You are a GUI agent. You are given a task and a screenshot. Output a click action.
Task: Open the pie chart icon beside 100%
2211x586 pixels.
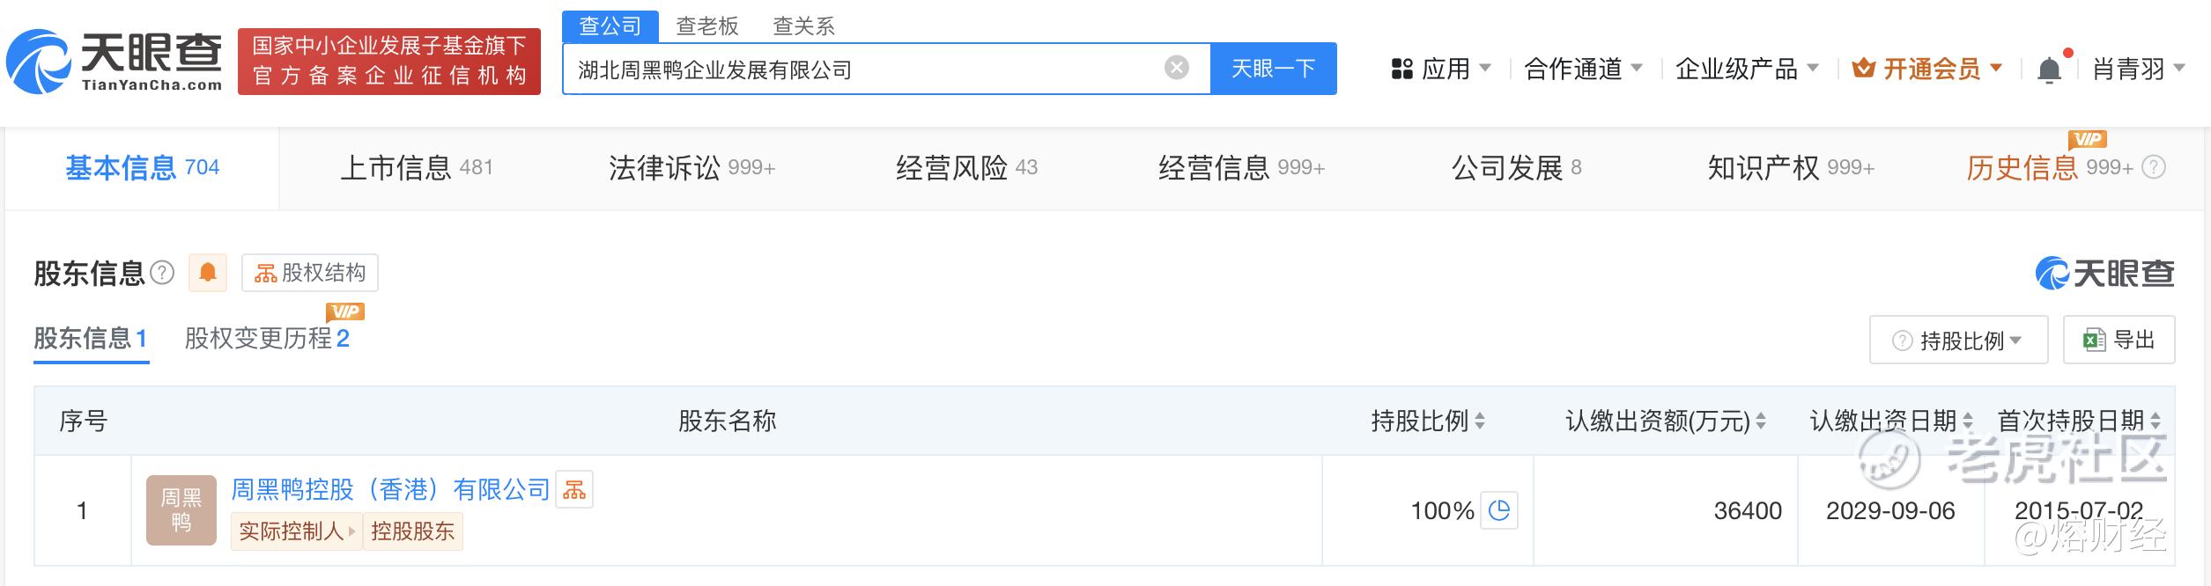pos(1499,510)
